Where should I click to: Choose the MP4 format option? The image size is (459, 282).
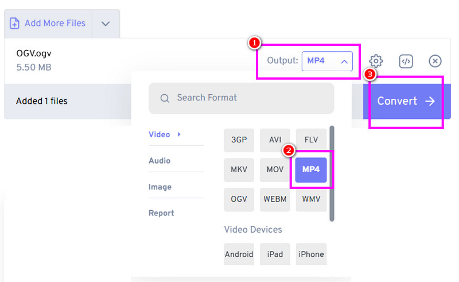[x=311, y=170]
